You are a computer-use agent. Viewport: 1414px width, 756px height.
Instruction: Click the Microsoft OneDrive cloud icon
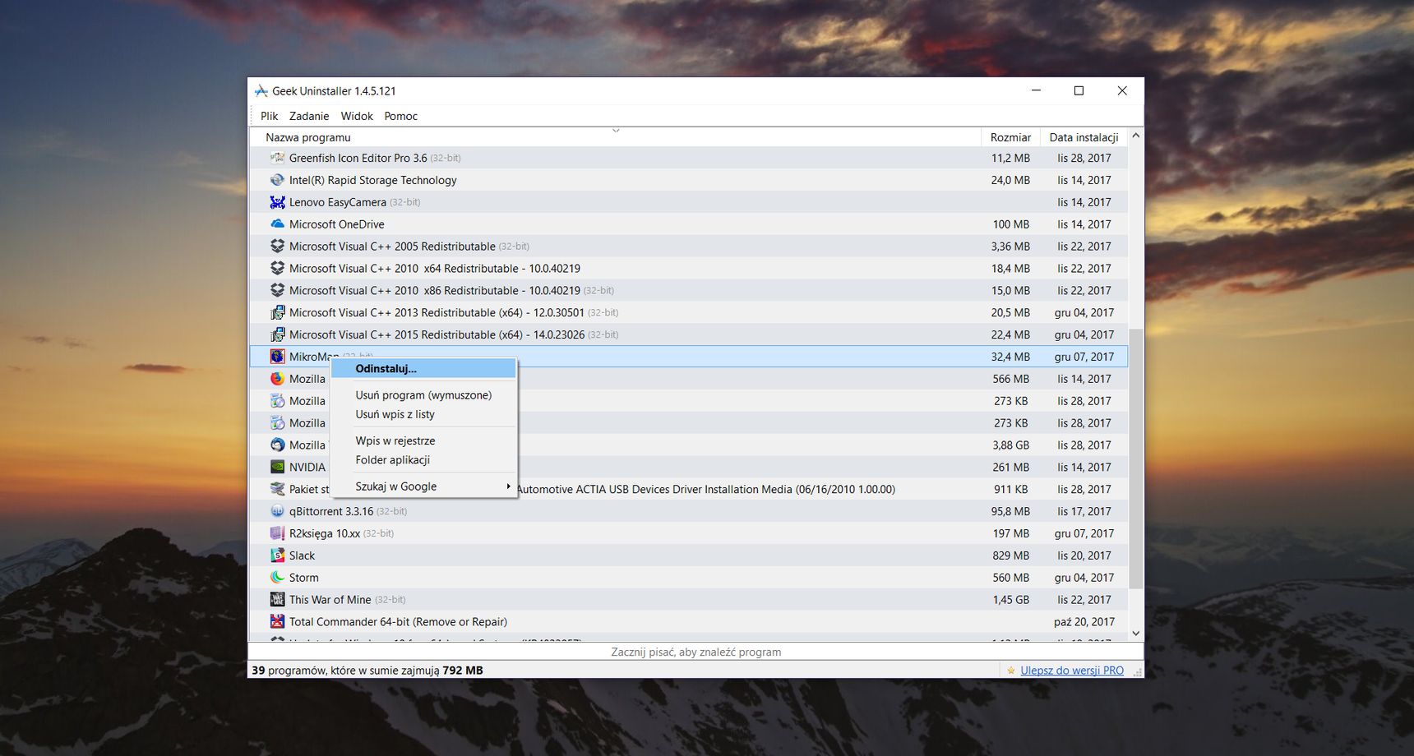[x=277, y=224]
